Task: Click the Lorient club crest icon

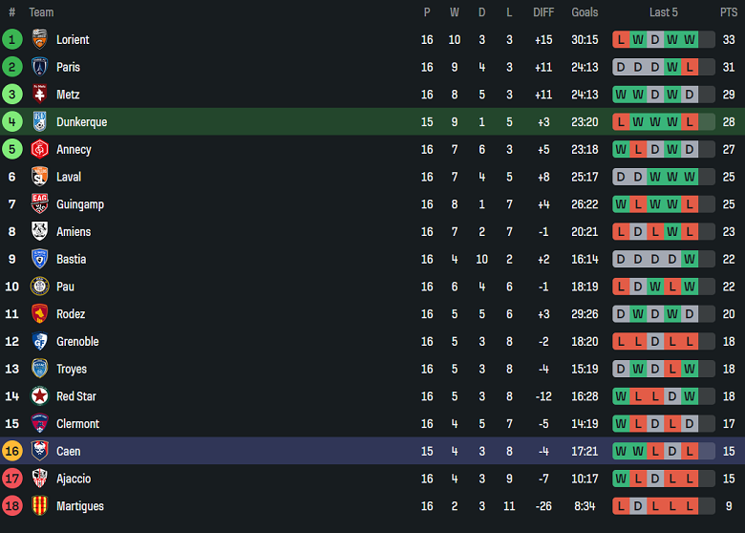Action: pos(40,39)
